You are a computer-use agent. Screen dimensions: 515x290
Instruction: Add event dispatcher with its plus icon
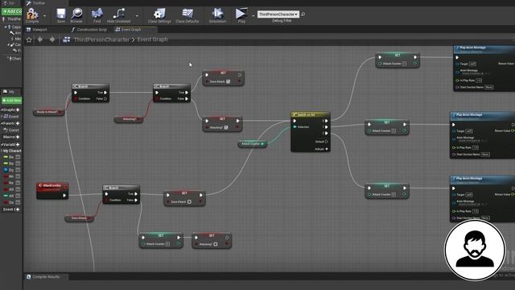(x=18, y=209)
